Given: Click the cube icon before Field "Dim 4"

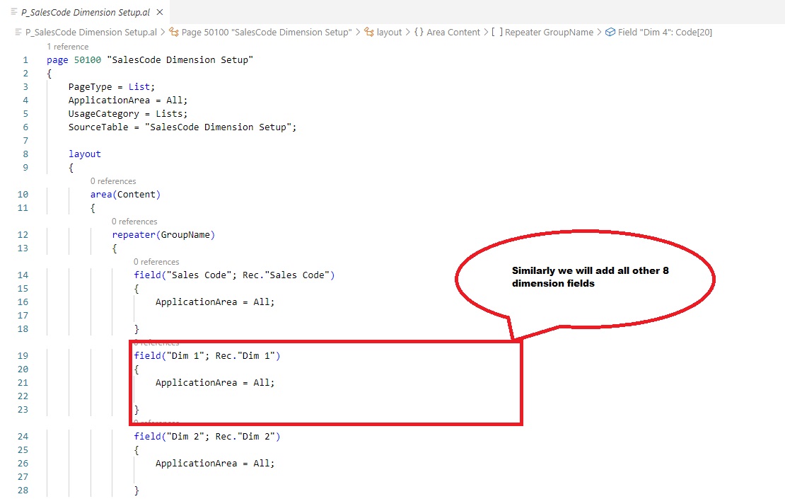Looking at the screenshot, I should [x=610, y=33].
